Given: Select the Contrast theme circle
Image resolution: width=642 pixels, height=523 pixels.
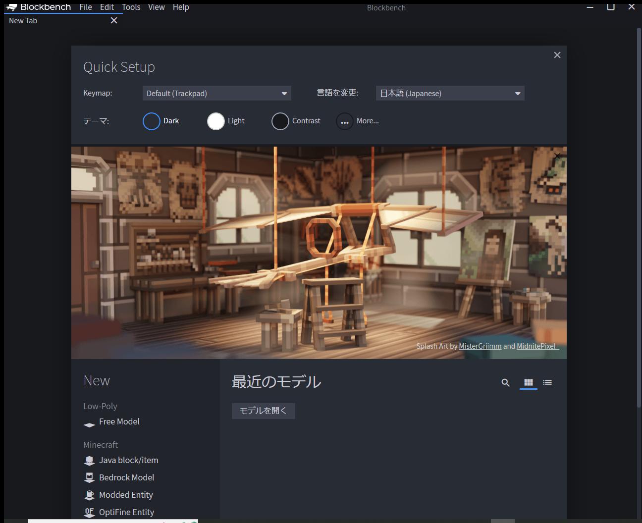Looking at the screenshot, I should pos(280,121).
